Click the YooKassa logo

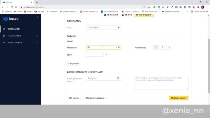coord(10,19)
